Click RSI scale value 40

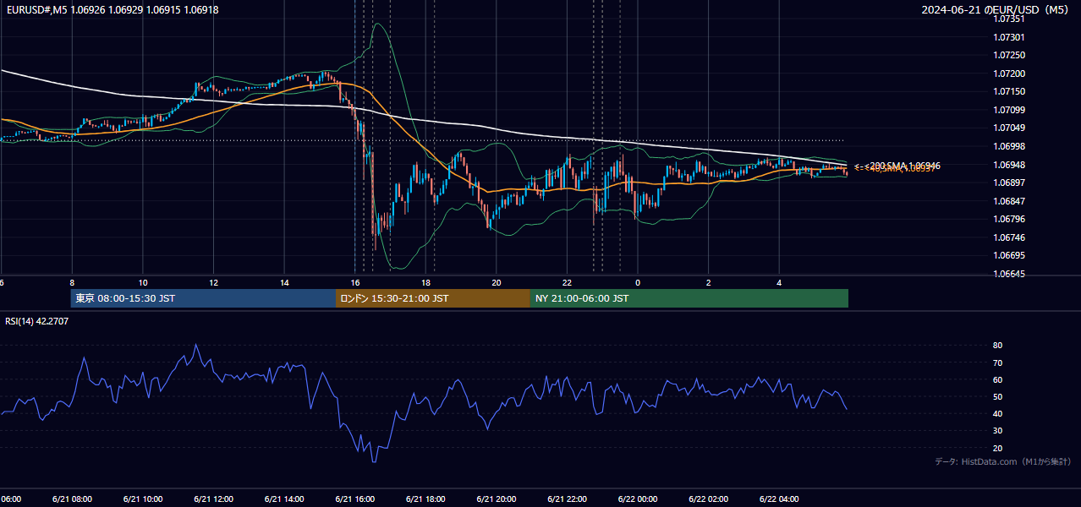(x=998, y=413)
